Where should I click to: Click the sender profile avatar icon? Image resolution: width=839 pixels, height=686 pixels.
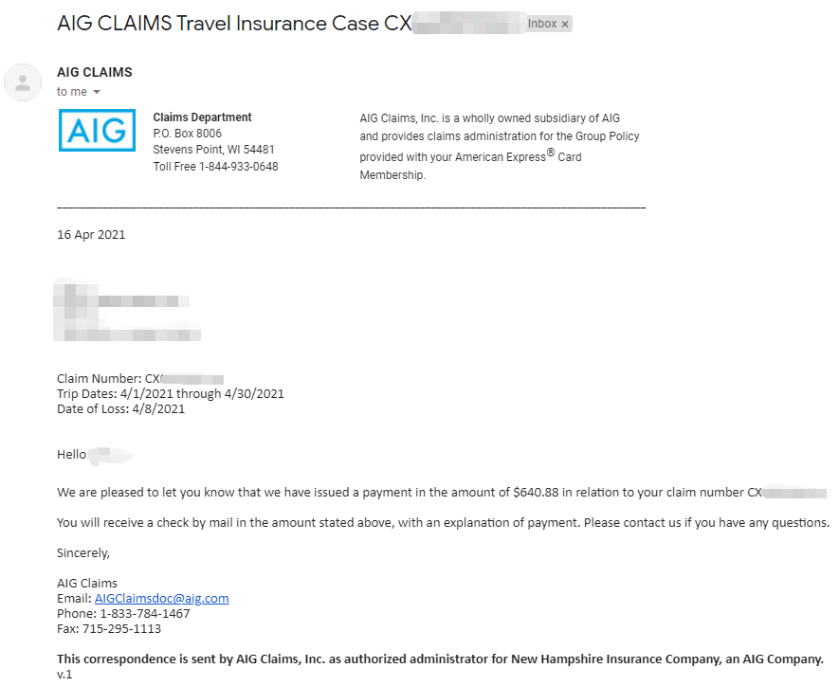[x=23, y=82]
